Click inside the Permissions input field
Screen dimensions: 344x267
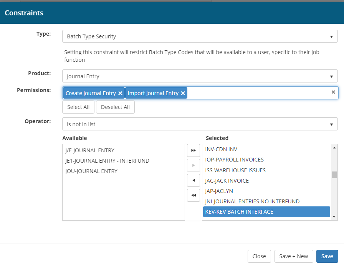(x=257, y=93)
